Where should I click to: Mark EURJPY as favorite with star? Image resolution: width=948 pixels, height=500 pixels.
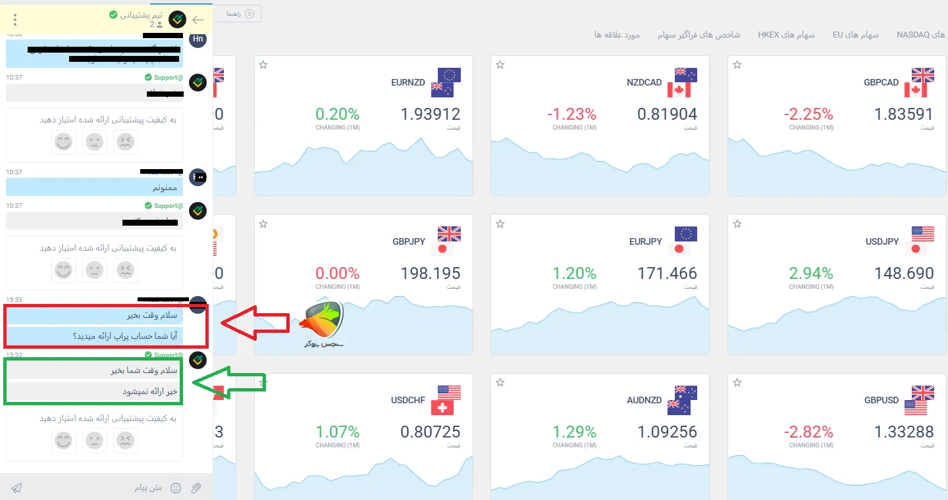[500, 224]
